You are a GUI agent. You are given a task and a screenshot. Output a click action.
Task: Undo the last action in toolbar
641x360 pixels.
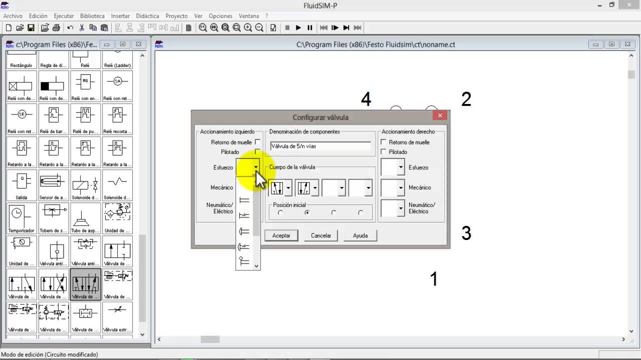[x=70, y=28]
